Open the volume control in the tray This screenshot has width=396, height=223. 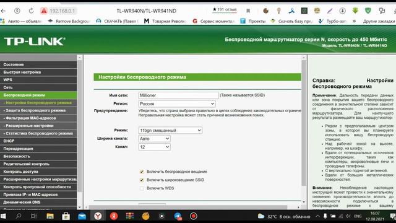coord(348,216)
